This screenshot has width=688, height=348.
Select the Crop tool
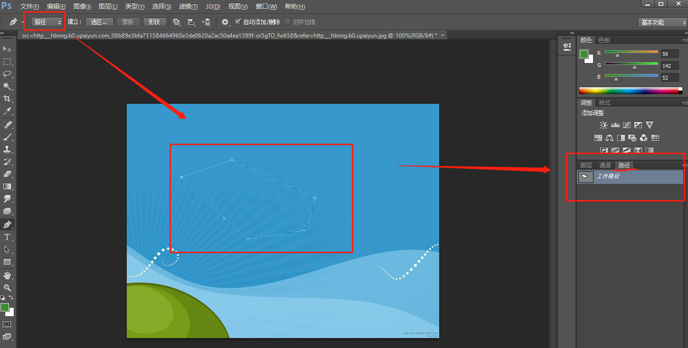[x=8, y=99]
